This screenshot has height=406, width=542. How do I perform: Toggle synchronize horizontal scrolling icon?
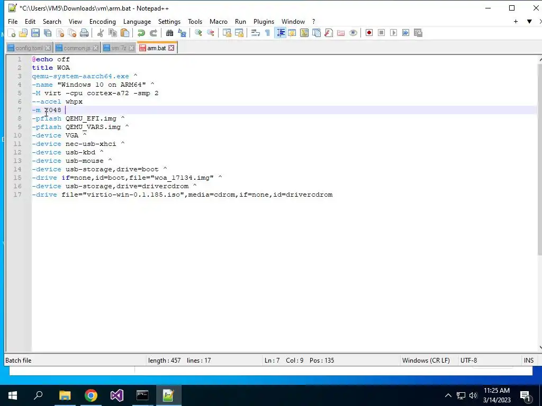pos(239,33)
